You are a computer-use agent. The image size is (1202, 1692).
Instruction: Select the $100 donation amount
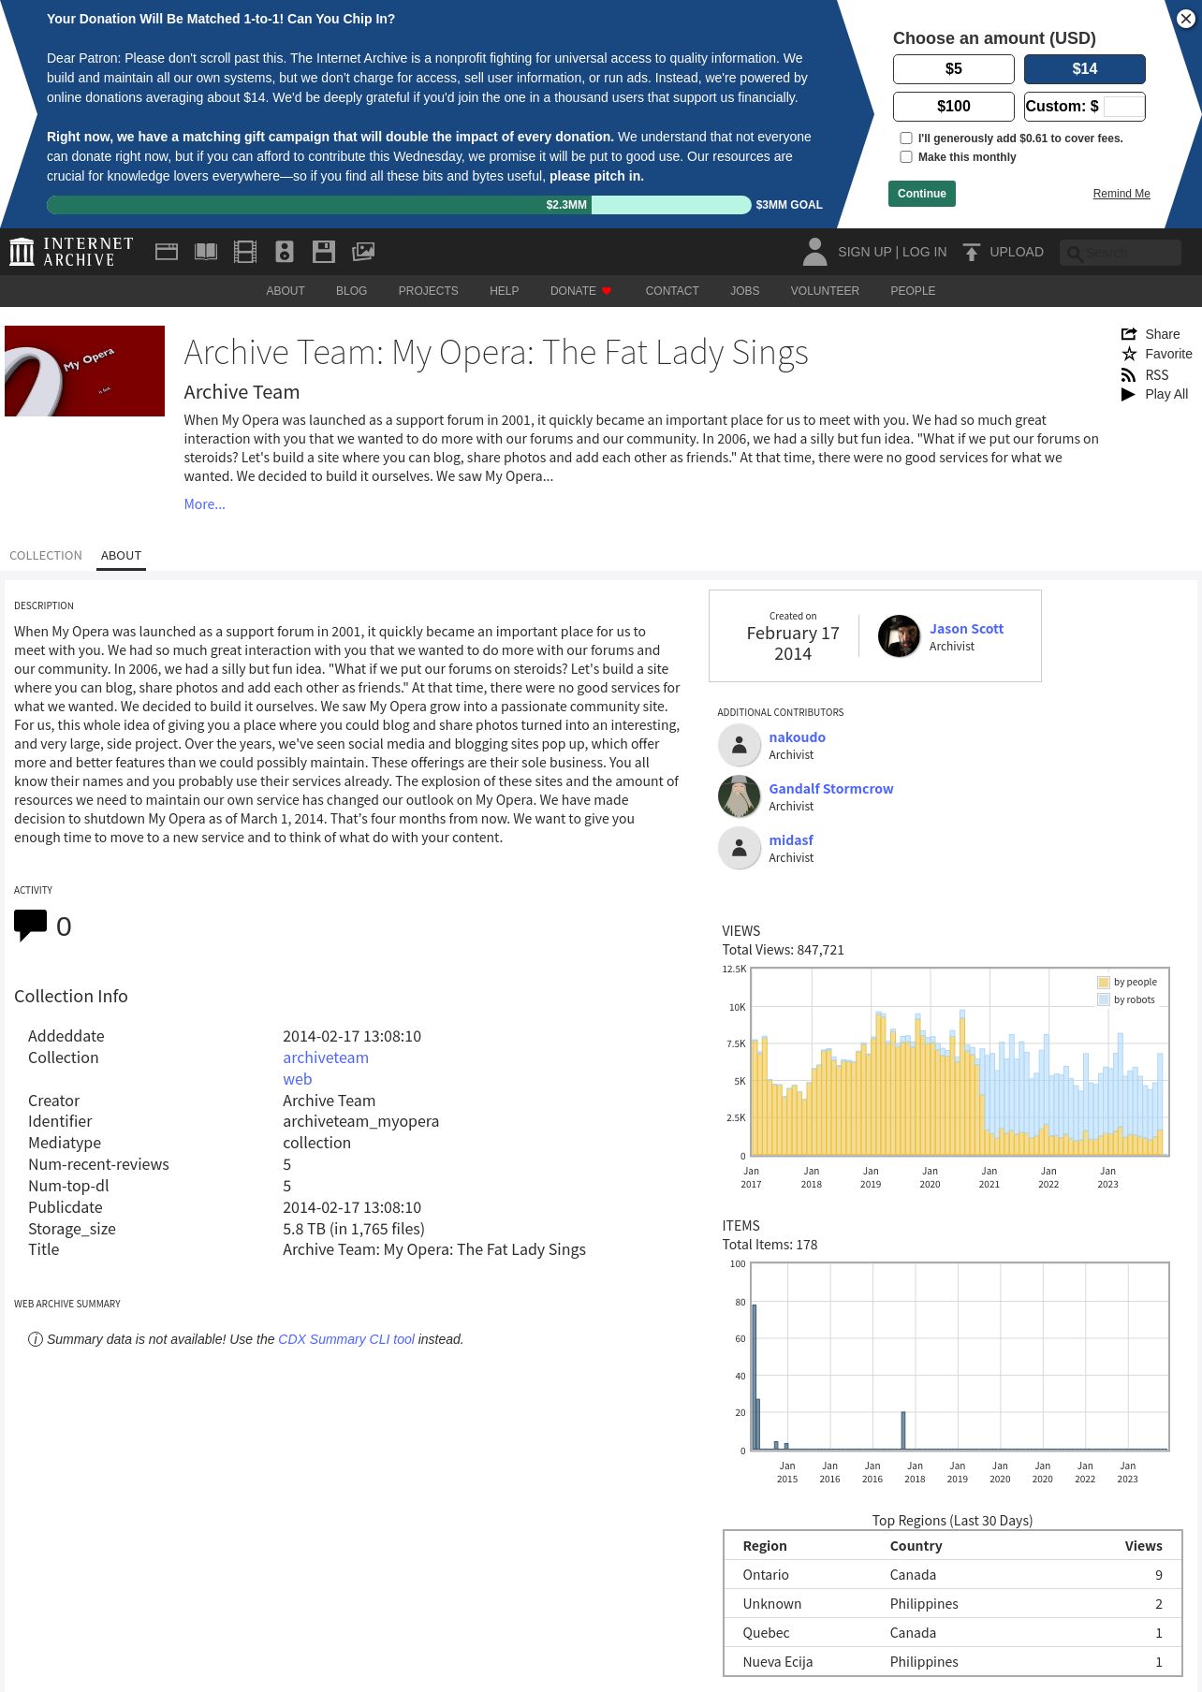[x=954, y=106]
